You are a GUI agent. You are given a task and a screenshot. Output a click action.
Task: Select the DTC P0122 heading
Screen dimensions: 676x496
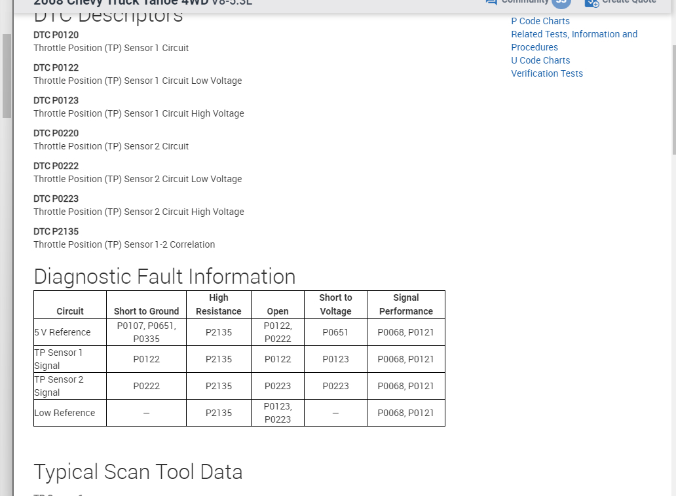click(56, 67)
